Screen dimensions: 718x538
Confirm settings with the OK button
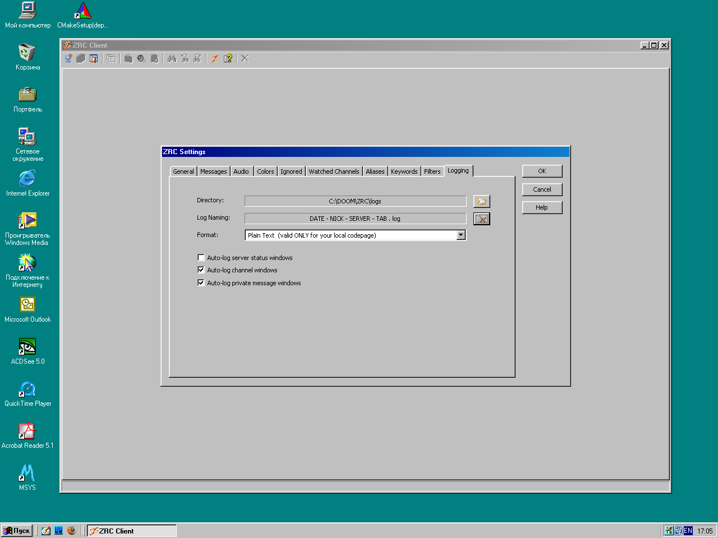(x=542, y=171)
